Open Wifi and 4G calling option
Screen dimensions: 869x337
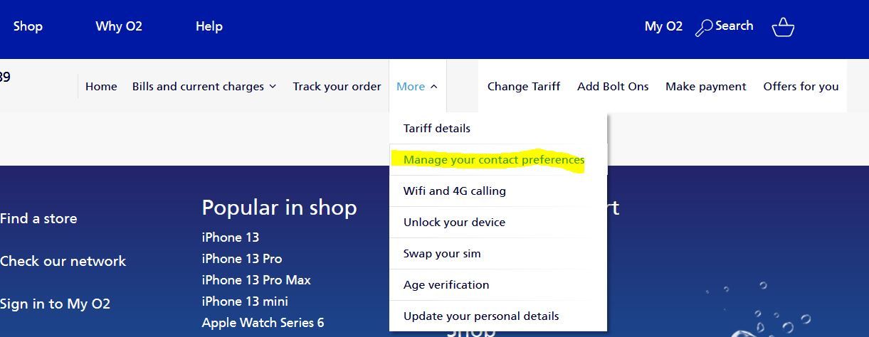[x=455, y=191]
